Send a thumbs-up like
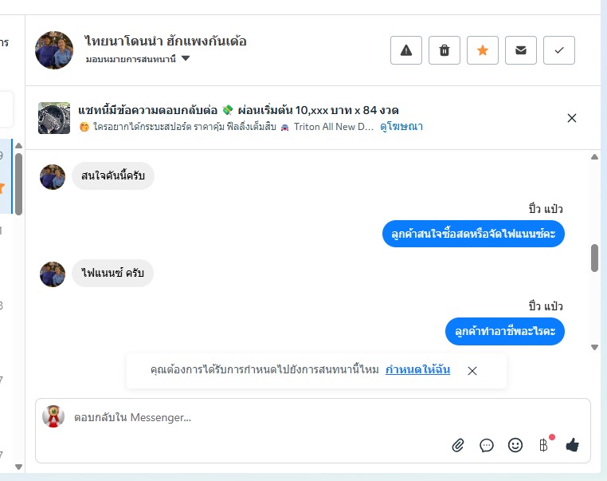Viewport: 607px width, 481px height. [x=572, y=445]
